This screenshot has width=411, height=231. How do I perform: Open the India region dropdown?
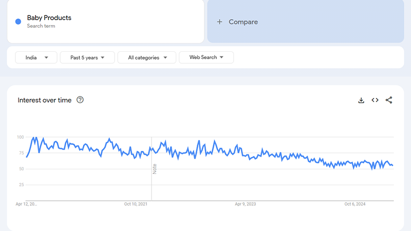pos(36,57)
